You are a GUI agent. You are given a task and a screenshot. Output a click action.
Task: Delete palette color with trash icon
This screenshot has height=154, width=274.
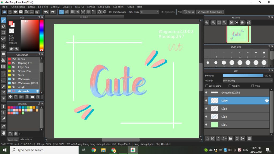click(x=16, y=134)
